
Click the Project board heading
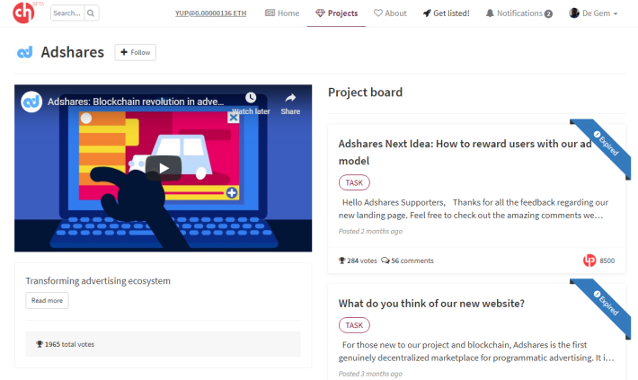tap(365, 93)
